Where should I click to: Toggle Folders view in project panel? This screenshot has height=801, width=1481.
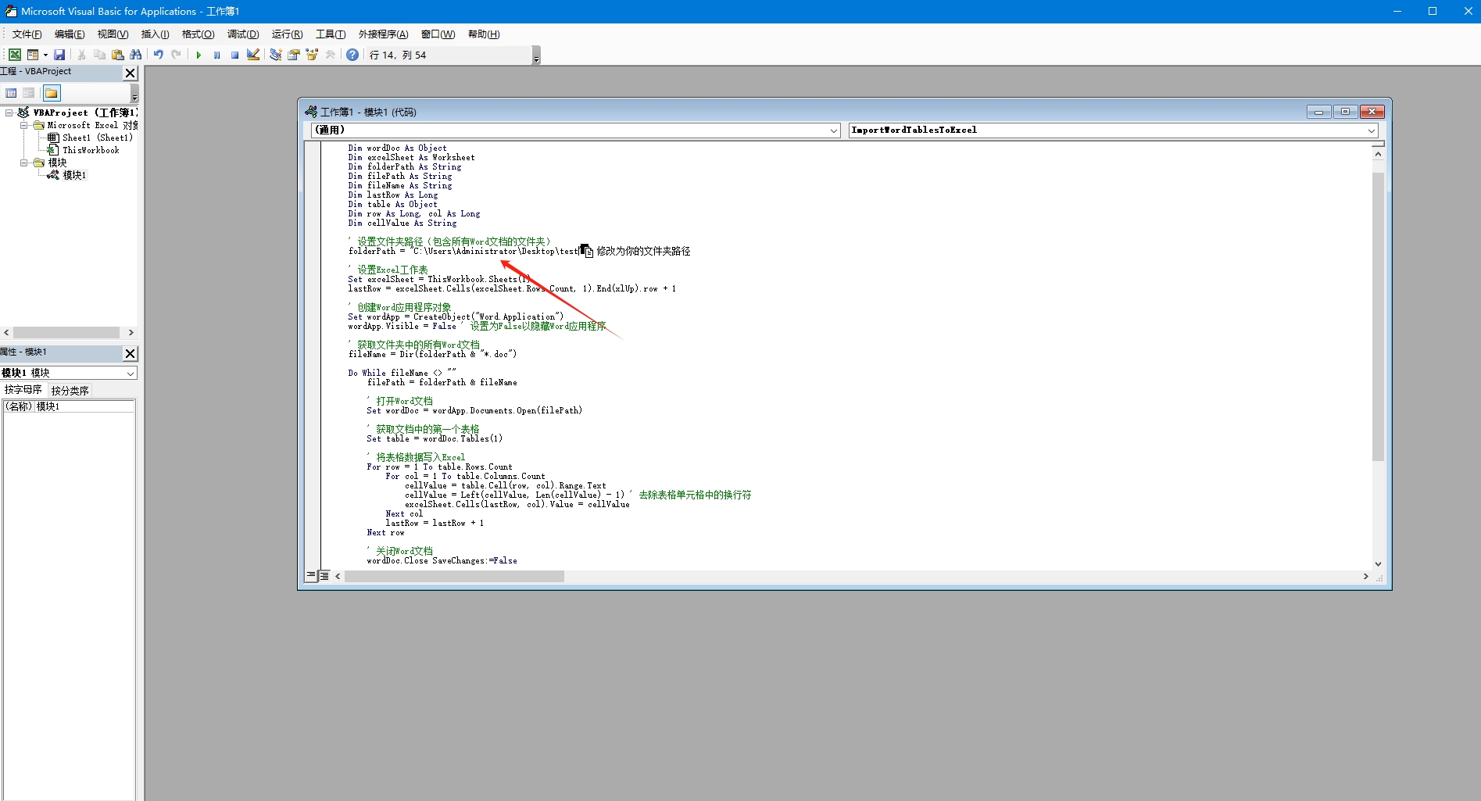(52, 93)
